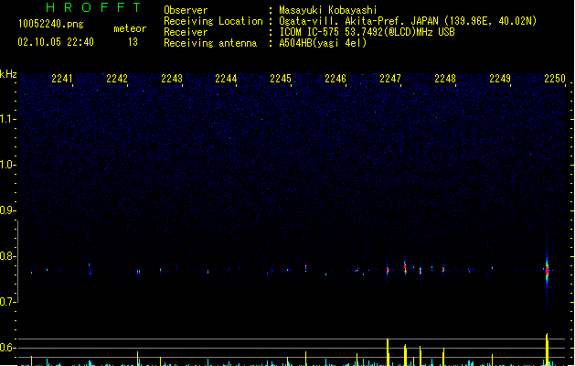
Task: Click the kHz axis unit label
Action: tap(8, 74)
